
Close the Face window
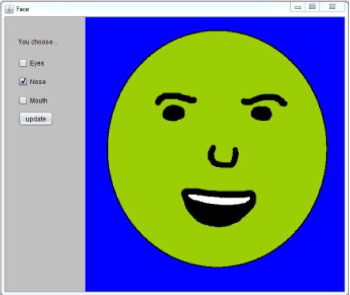[331, 6]
